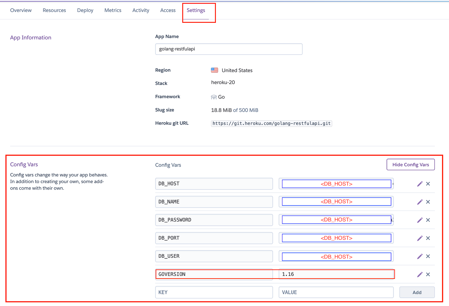The width and height of the screenshot is (449, 306).
Task: Switch to the Settings tab
Action: pyautogui.click(x=196, y=10)
